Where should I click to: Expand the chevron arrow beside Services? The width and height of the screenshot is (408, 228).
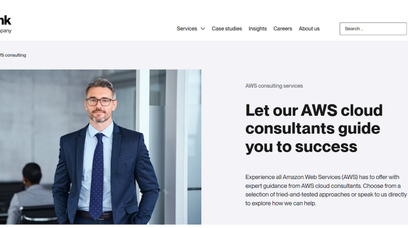203,29
